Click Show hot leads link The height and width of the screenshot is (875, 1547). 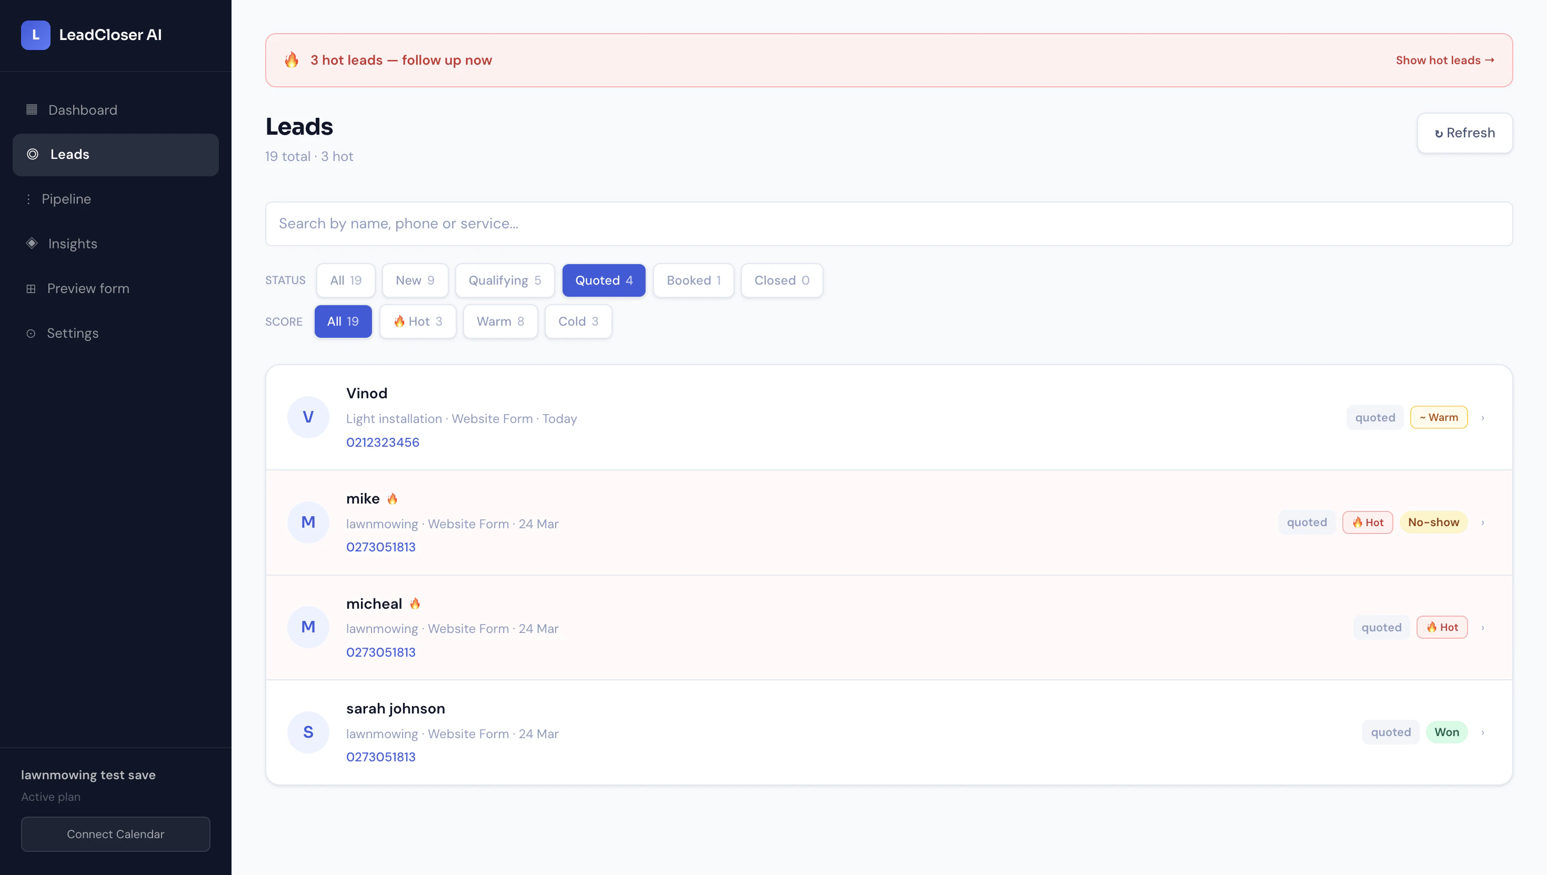(1444, 60)
